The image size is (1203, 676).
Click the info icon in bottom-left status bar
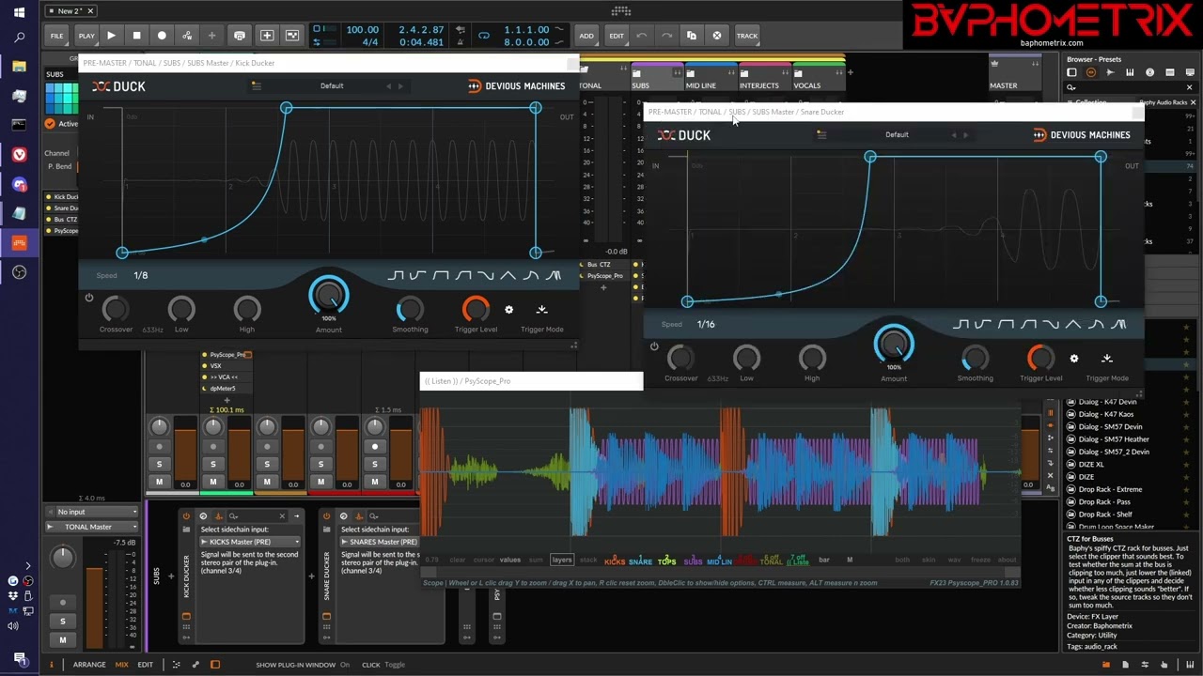coord(52,665)
